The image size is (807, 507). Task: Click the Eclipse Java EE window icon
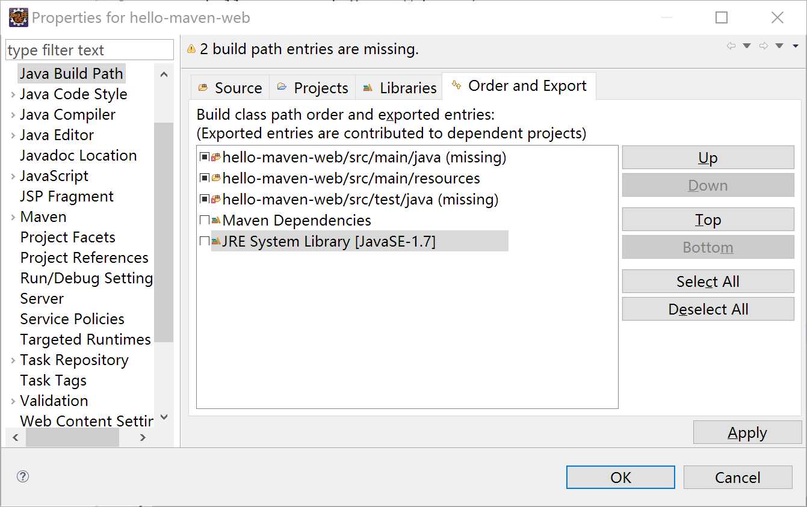point(18,17)
